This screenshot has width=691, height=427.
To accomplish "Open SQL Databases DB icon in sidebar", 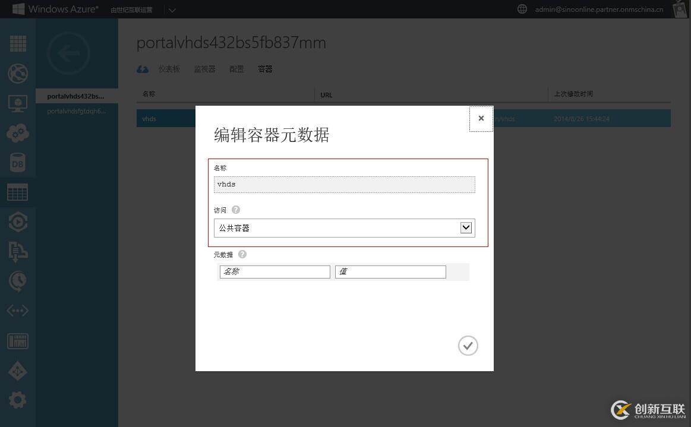I will [x=18, y=163].
